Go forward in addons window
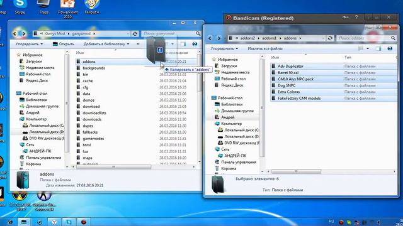The width and height of the screenshot is (403, 226). [x=219, y=38]
